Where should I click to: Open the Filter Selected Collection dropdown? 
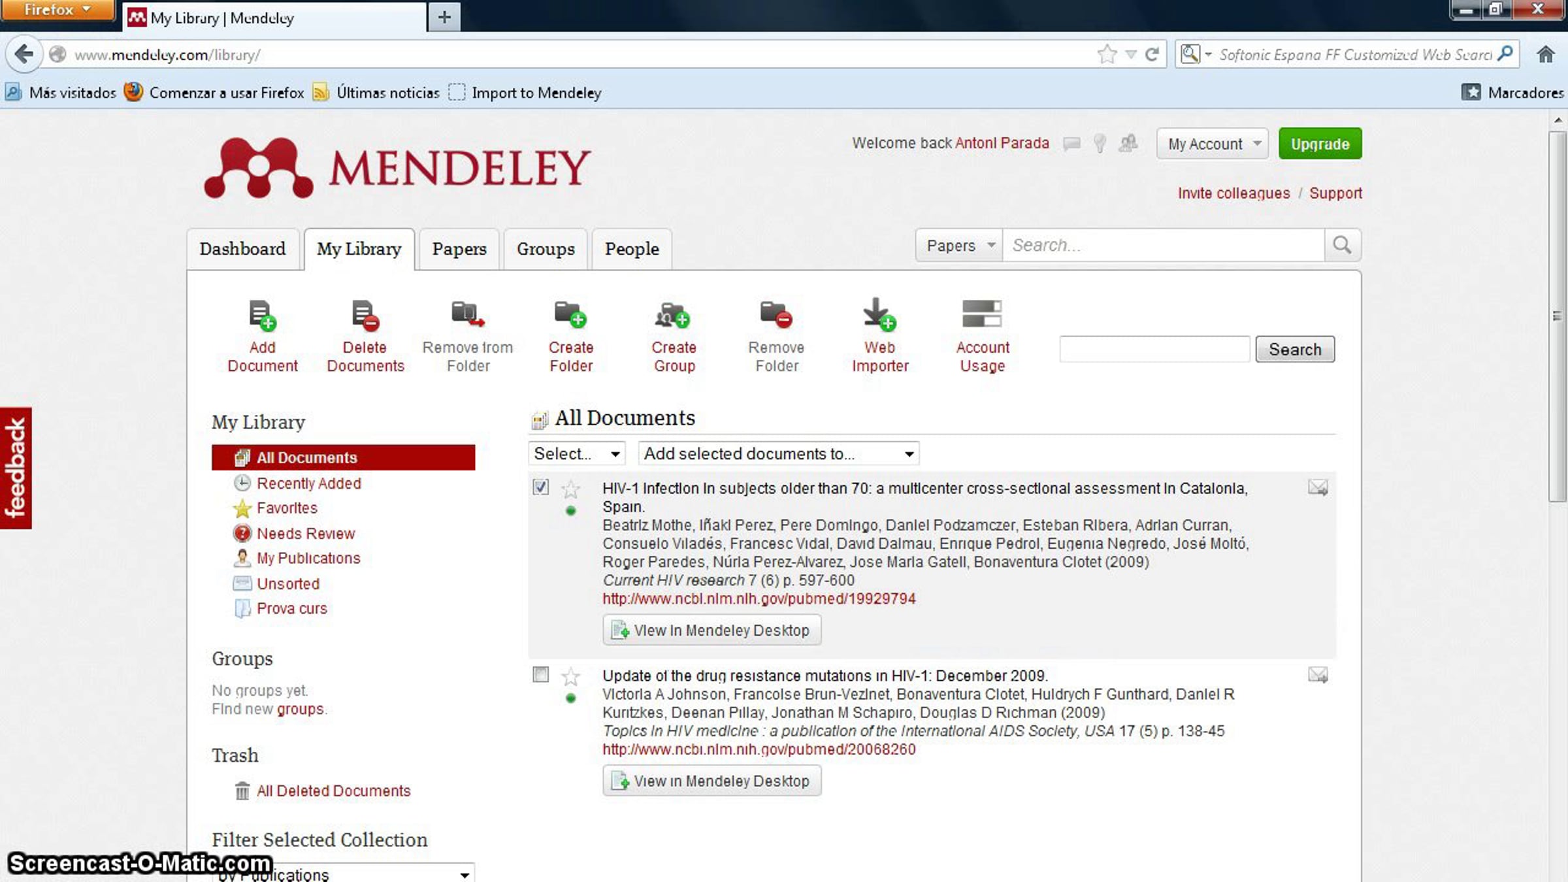coord(343,874)
